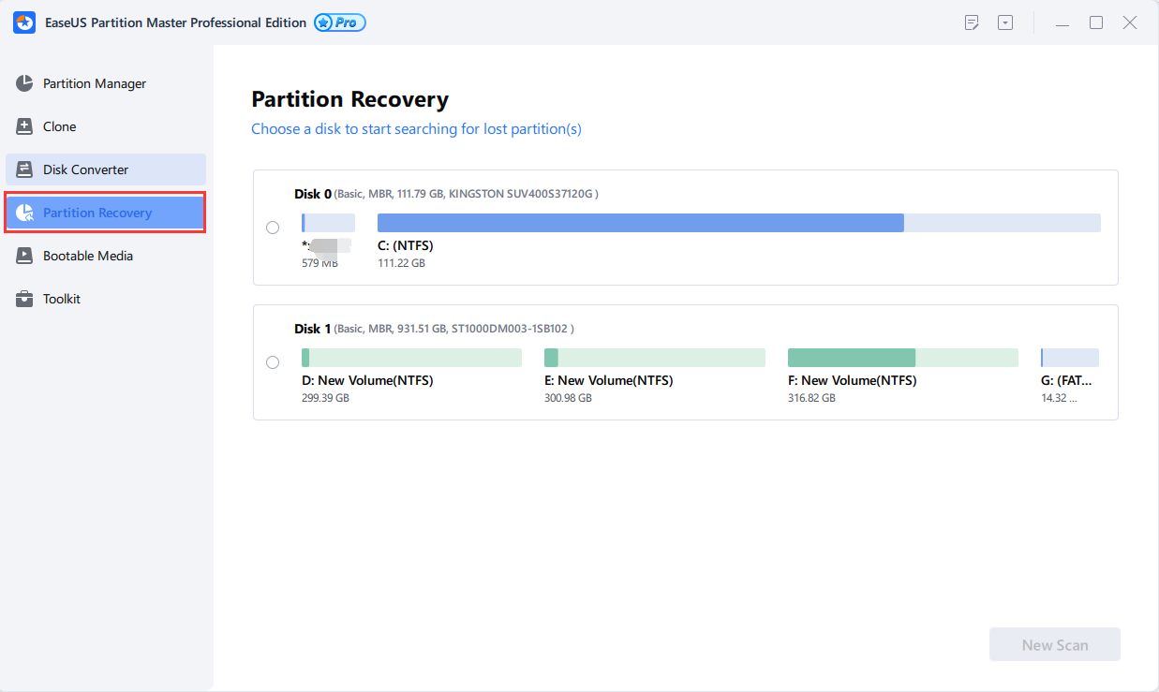Open the task notes icon in title bar
Screen dimensions: 1159x692
point(972,22)
